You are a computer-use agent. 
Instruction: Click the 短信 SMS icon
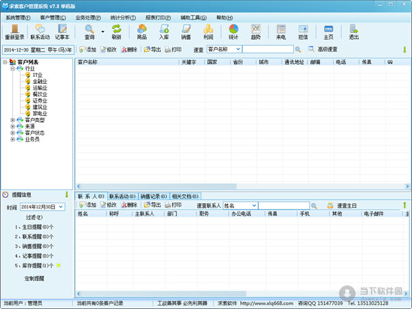303,32
